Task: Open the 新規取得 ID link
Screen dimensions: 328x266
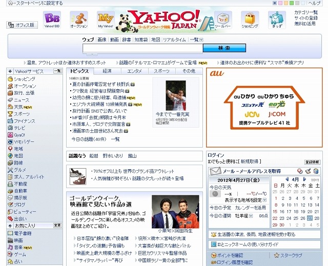Action: 250,161
